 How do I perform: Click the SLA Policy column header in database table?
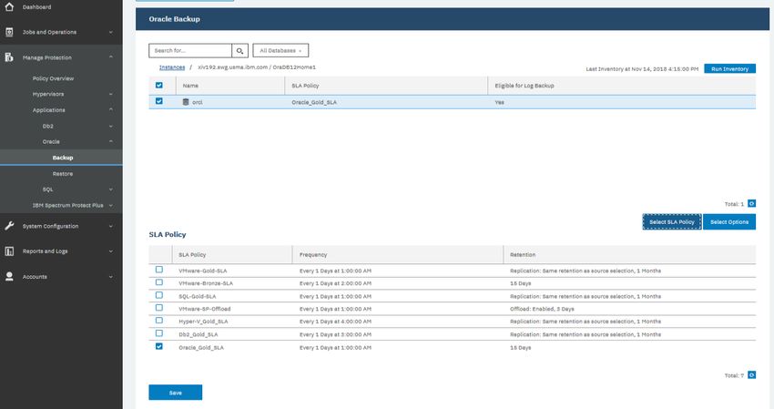click(x=305, y=86)
